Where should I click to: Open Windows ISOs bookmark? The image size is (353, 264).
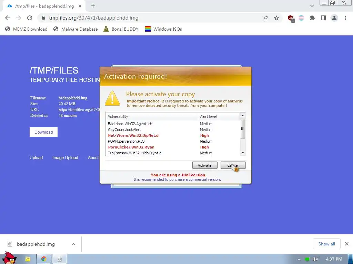163,29
